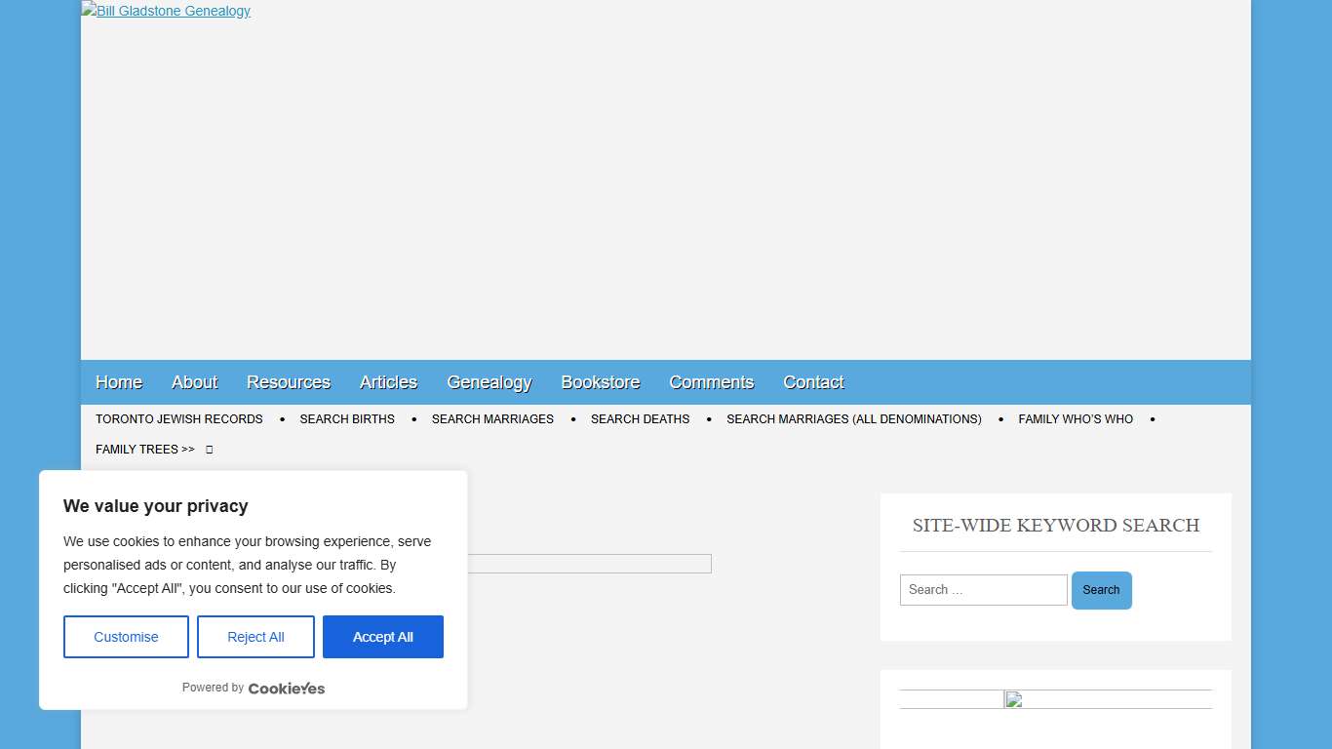
Task: Open the Comments page
Action: [711, 382]
